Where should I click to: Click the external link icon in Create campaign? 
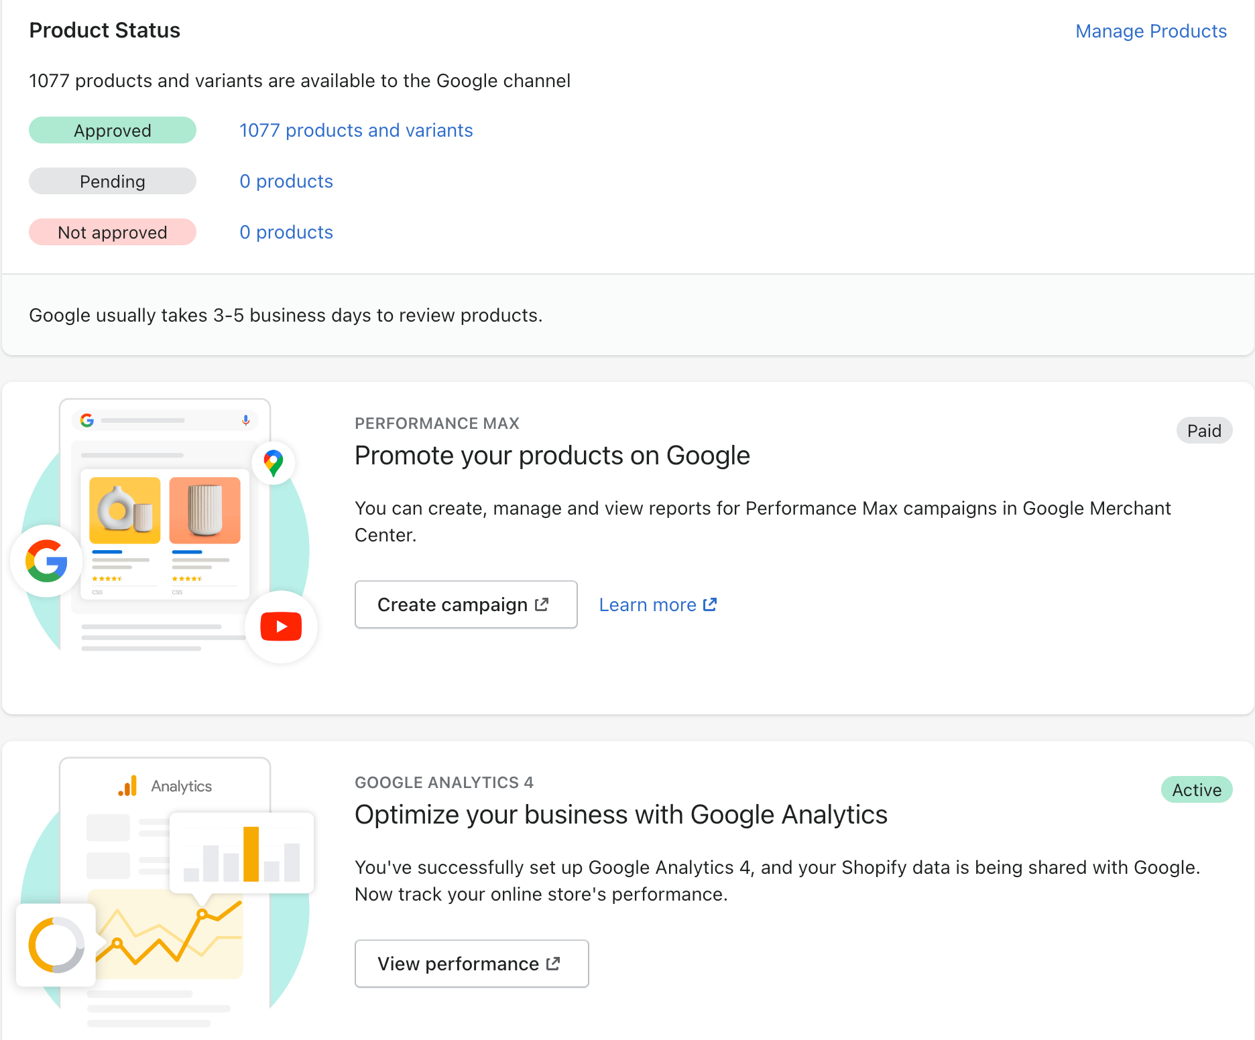coord(542,604)
